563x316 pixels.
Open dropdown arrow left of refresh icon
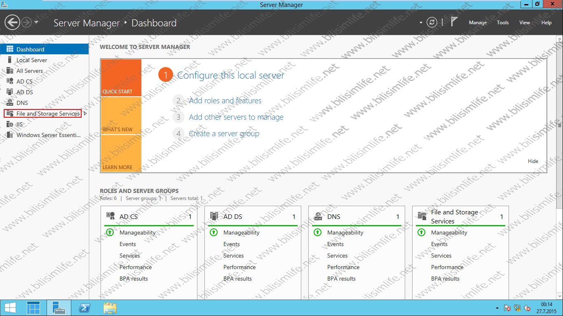[421, 23]
